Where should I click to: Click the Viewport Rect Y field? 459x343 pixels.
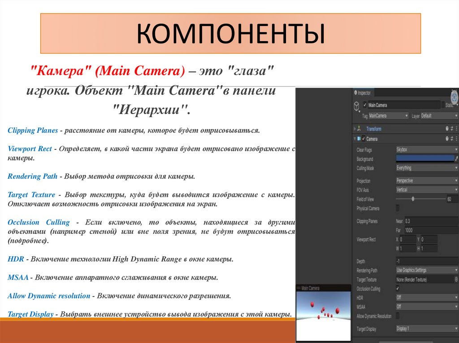[429, 239]
